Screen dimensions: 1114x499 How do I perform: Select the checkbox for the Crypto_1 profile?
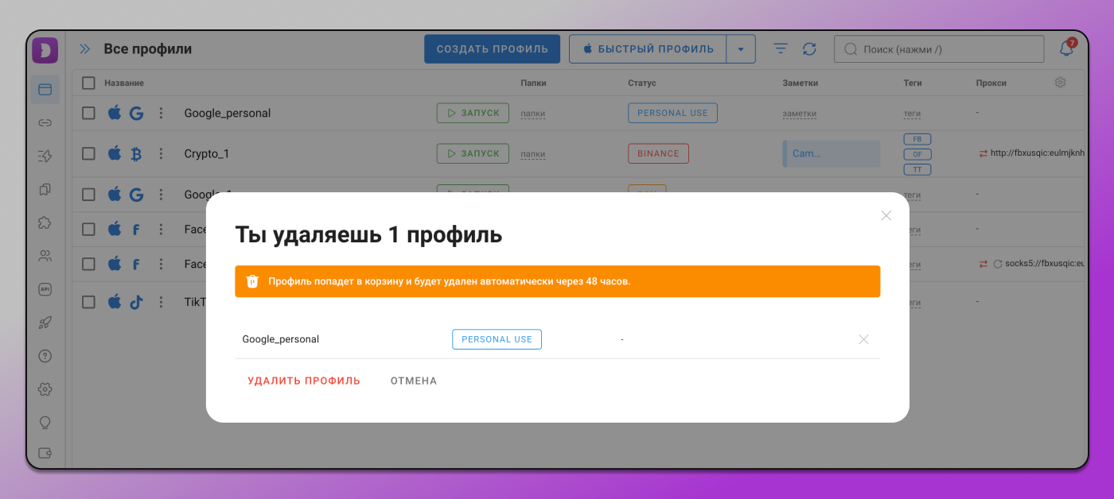[x=88, y=153]
